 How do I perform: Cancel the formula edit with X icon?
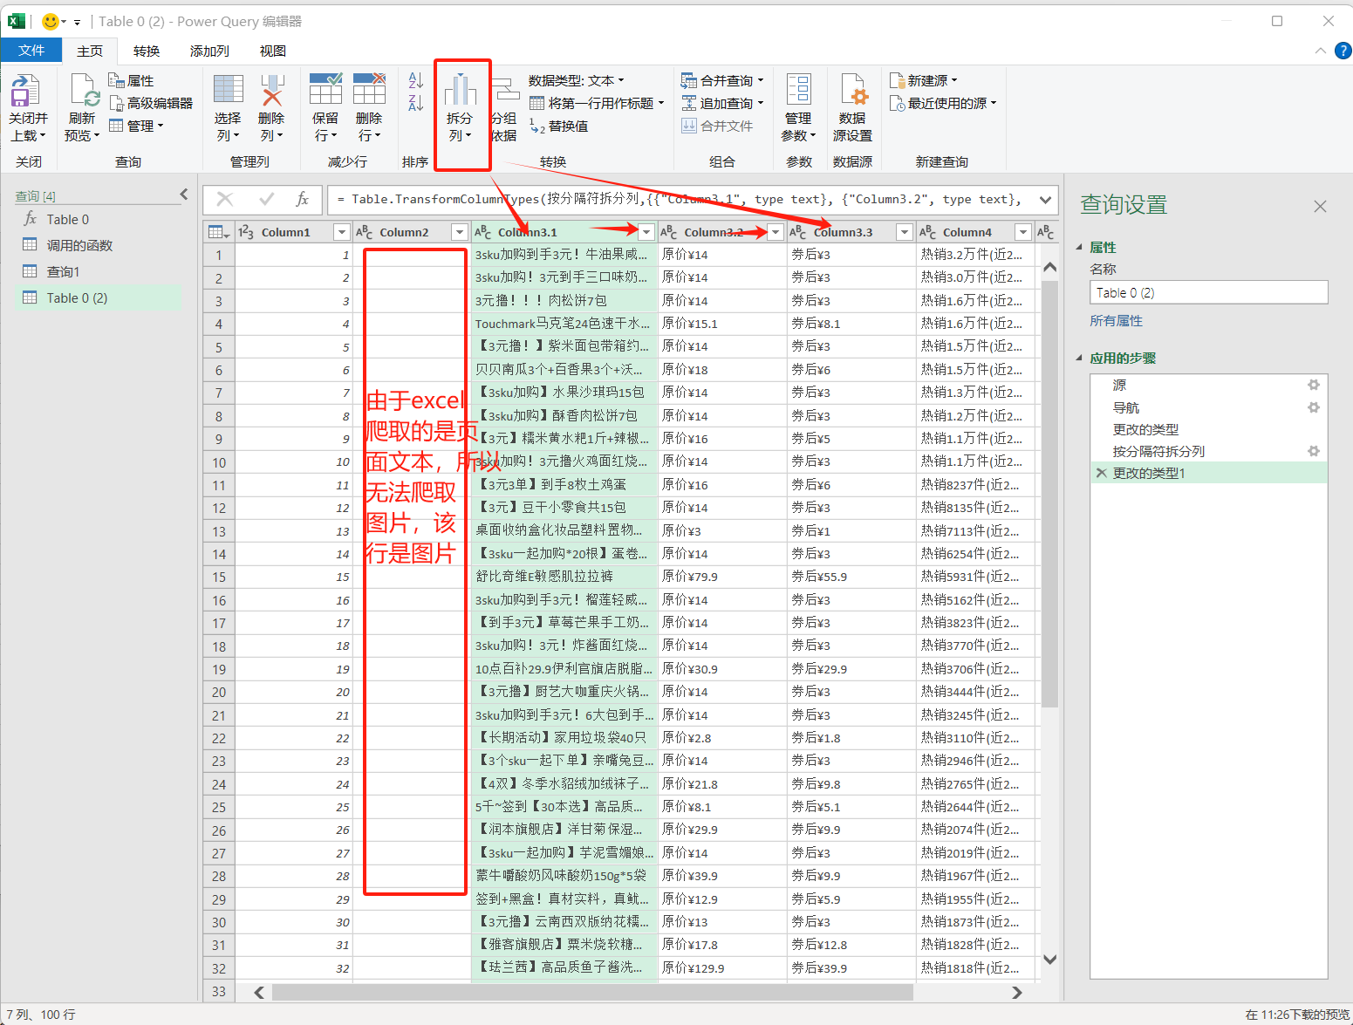pyautogui.click(x=224, y=200)
